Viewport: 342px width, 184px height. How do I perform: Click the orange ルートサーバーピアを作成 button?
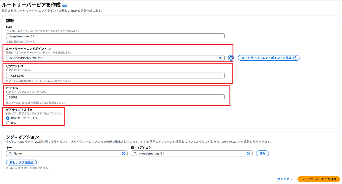[x=319, y=179]
